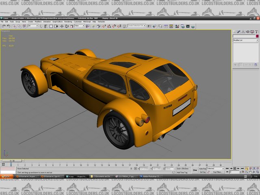This screenshot has height=195, width=260.
Task: Open the Motion panel icon
Action: [x=247, y=31]
